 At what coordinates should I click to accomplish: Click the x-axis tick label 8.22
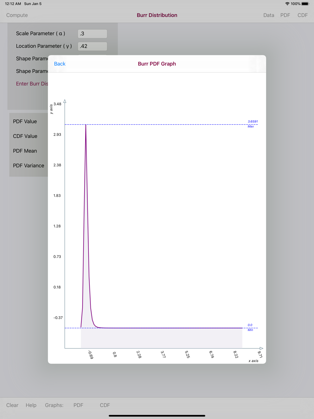236,354
